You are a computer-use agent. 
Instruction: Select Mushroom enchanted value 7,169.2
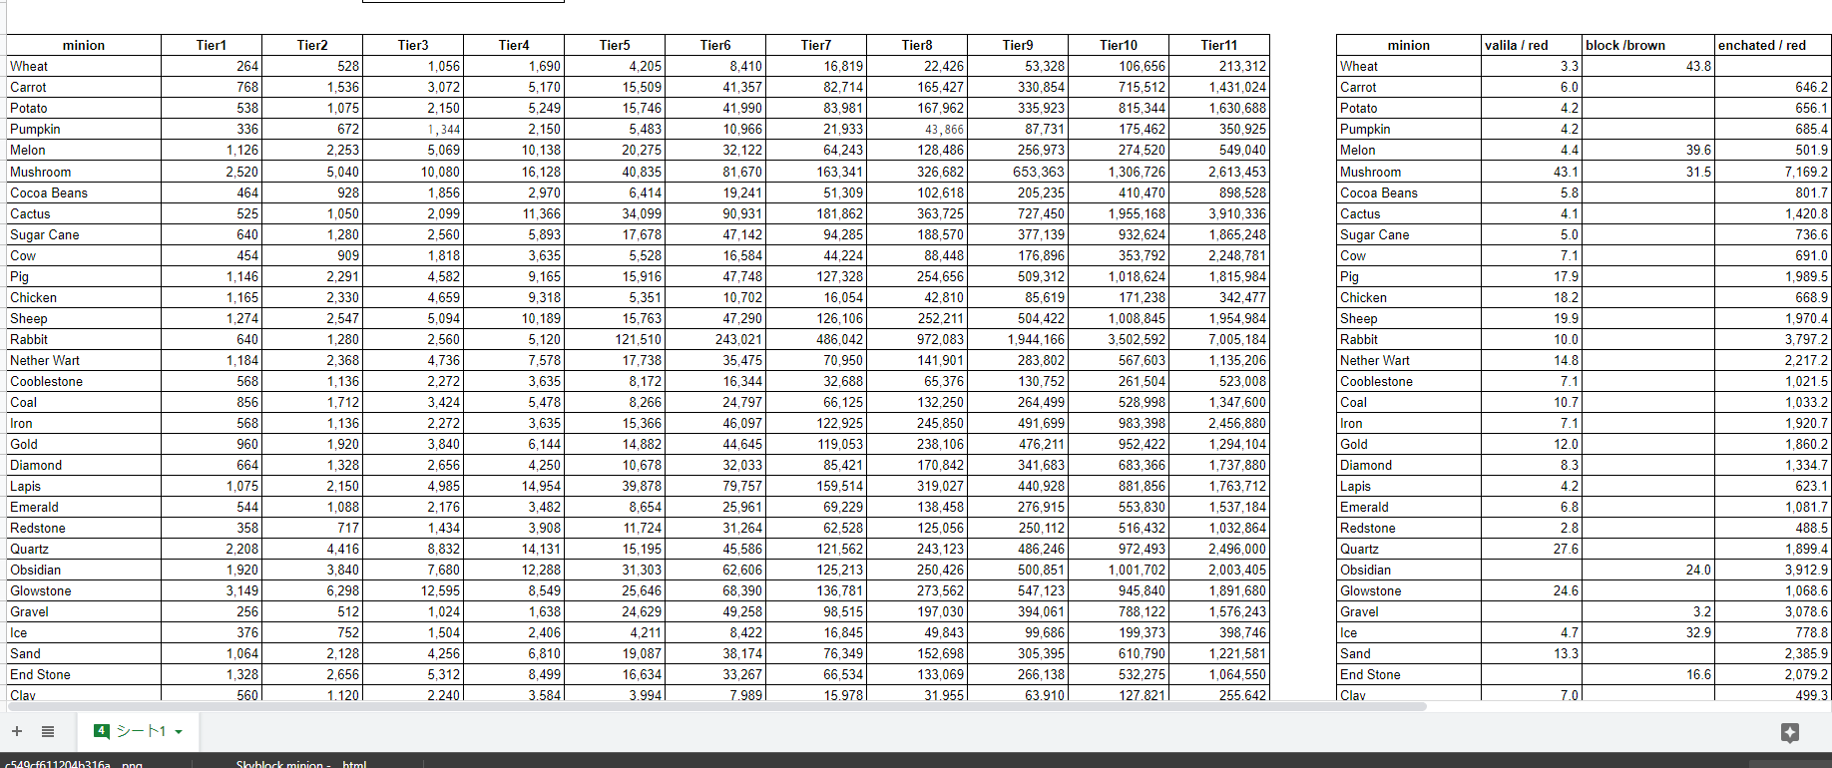tap(1773, 172)
